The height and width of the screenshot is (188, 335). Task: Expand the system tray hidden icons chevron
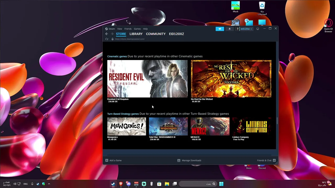[49, 184]
